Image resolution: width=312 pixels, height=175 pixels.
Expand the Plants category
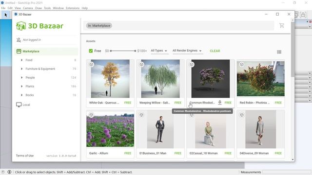pyautogui.click(x=21, y=86)
